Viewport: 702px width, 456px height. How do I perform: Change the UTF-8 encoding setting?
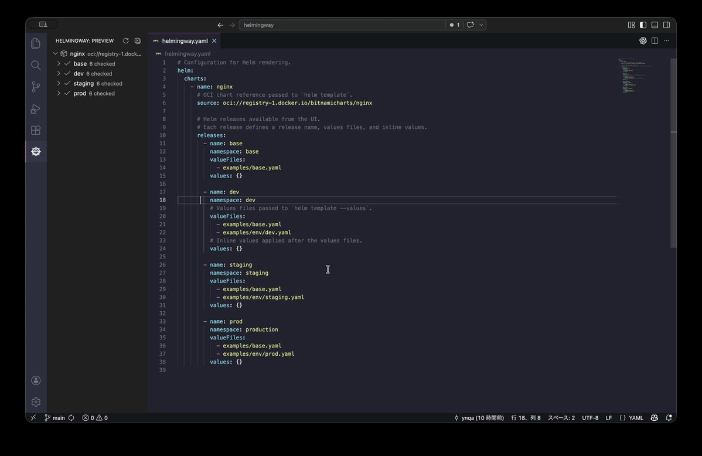[590, 417]
